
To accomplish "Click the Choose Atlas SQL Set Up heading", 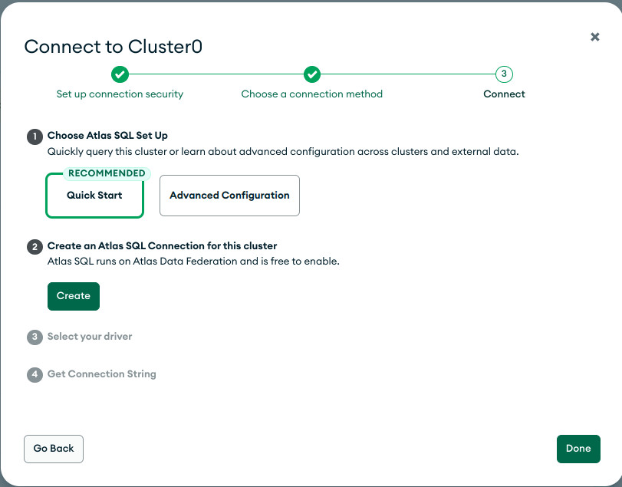I will point(107,135).
